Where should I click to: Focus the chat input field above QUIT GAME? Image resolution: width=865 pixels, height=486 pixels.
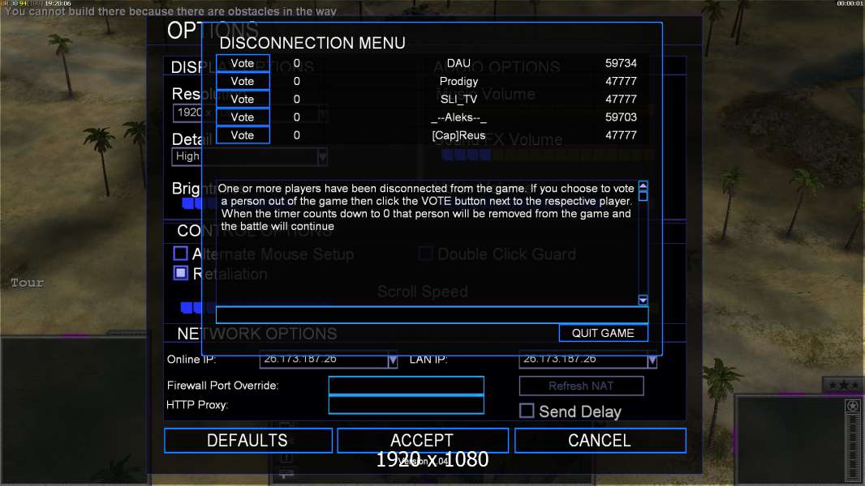tap(432, 315)
